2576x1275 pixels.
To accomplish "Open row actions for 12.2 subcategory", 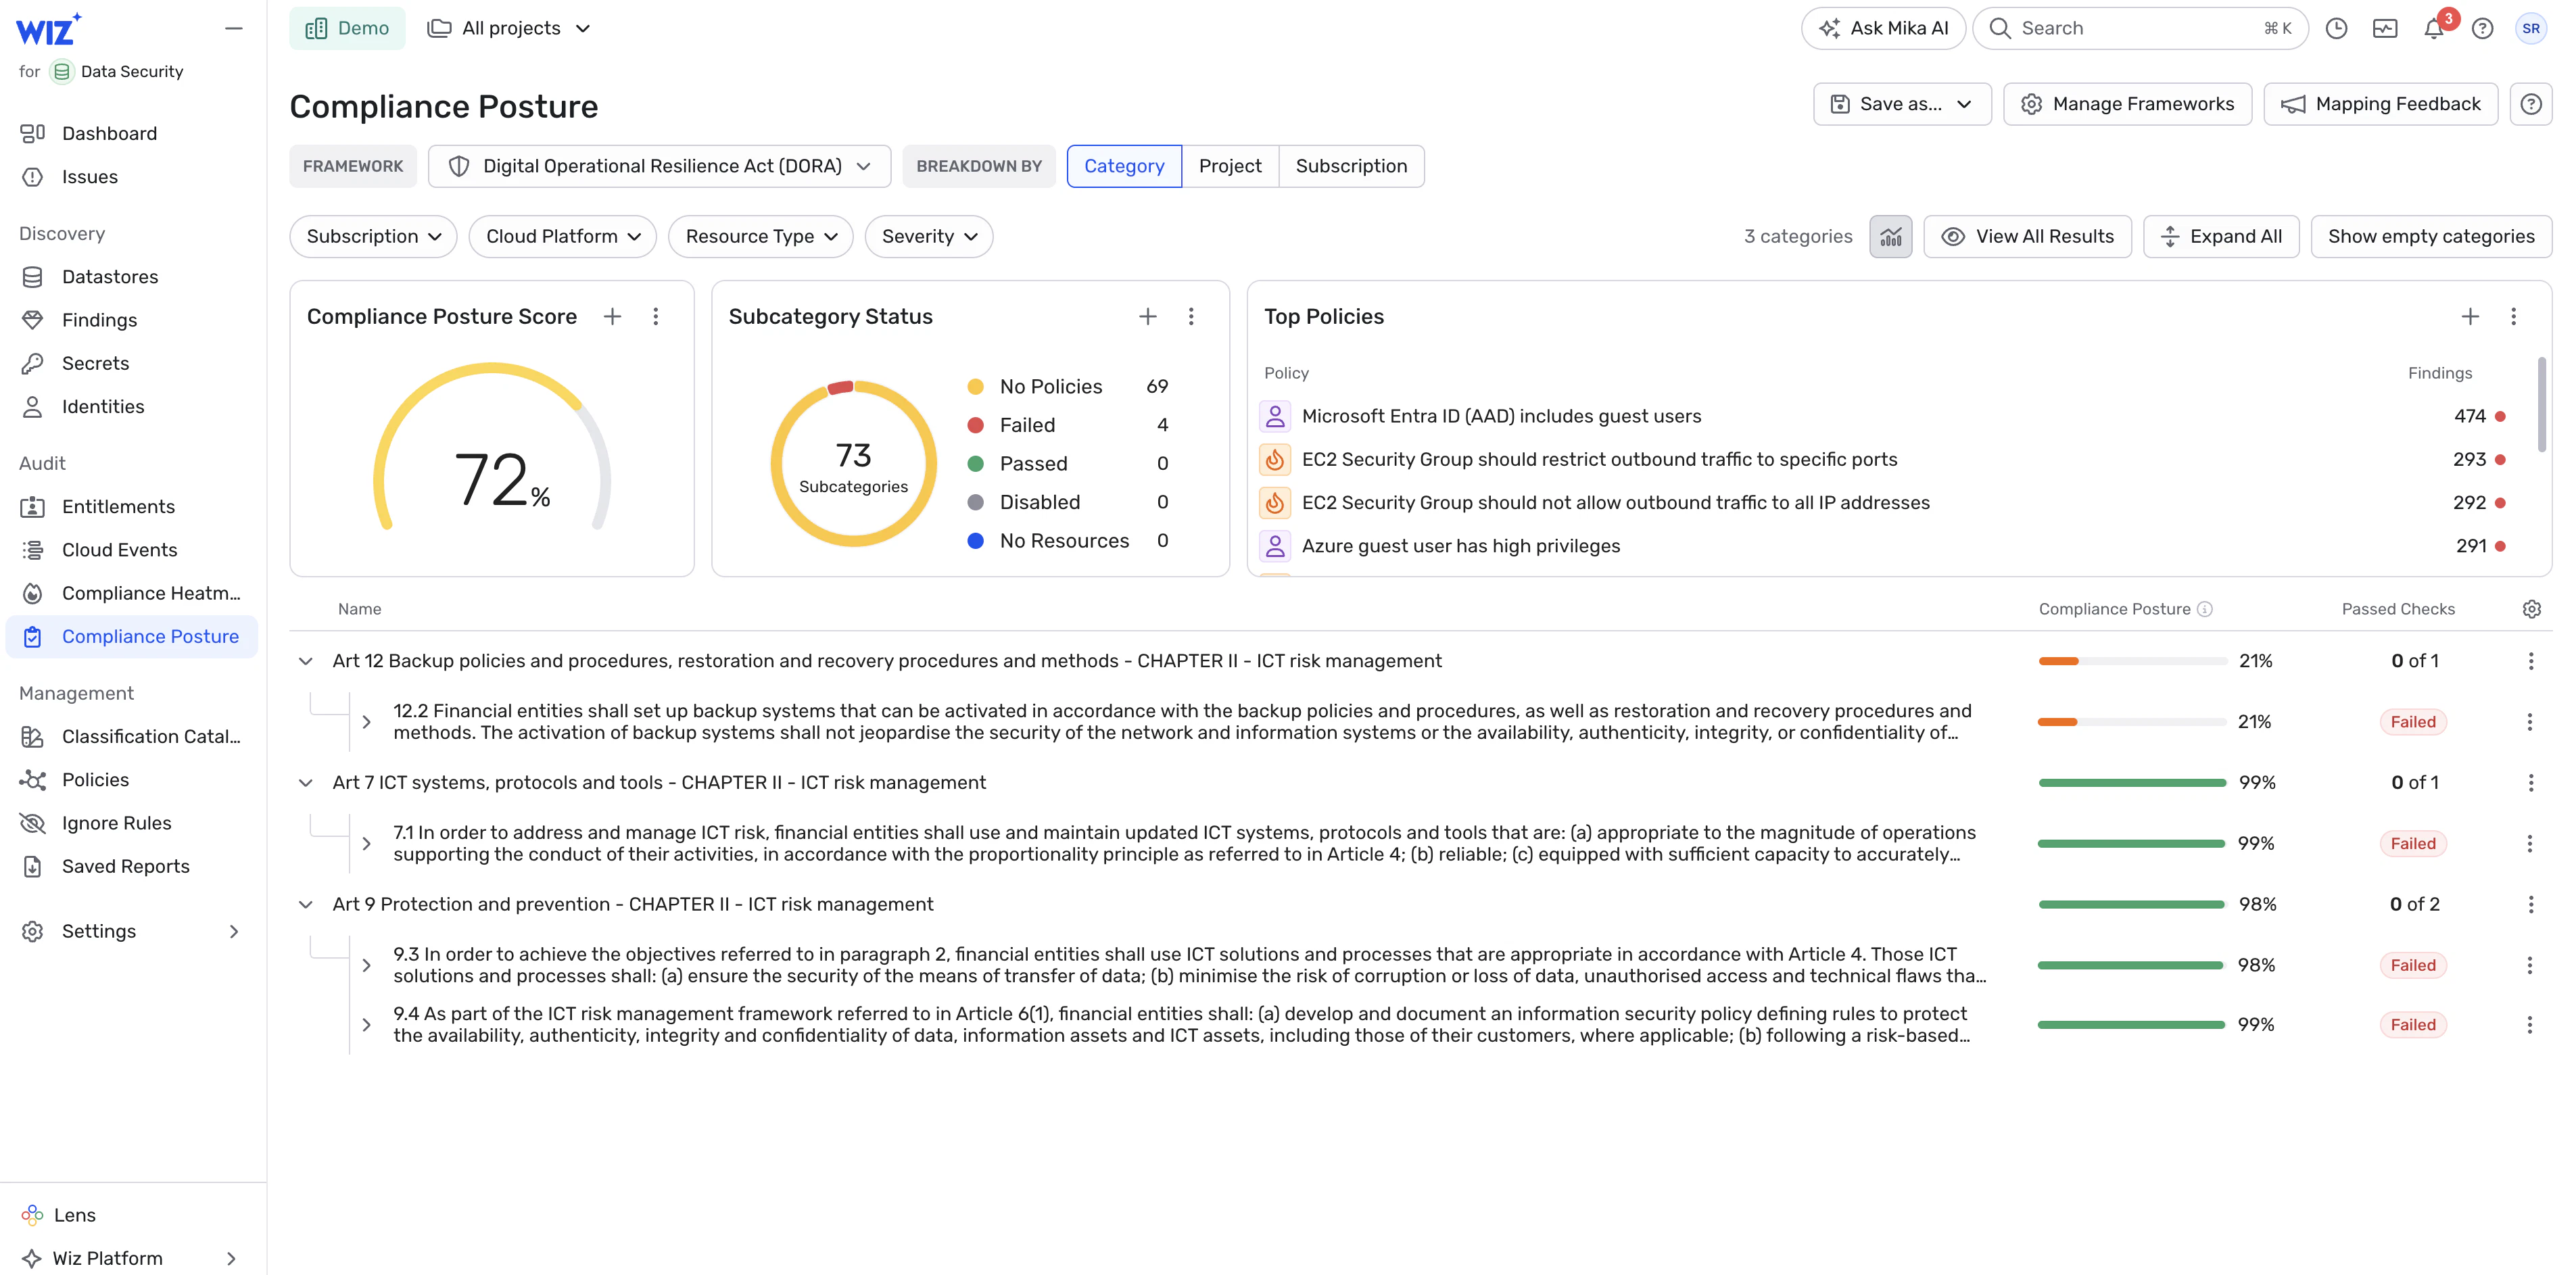I will [x=2530, y=722].
